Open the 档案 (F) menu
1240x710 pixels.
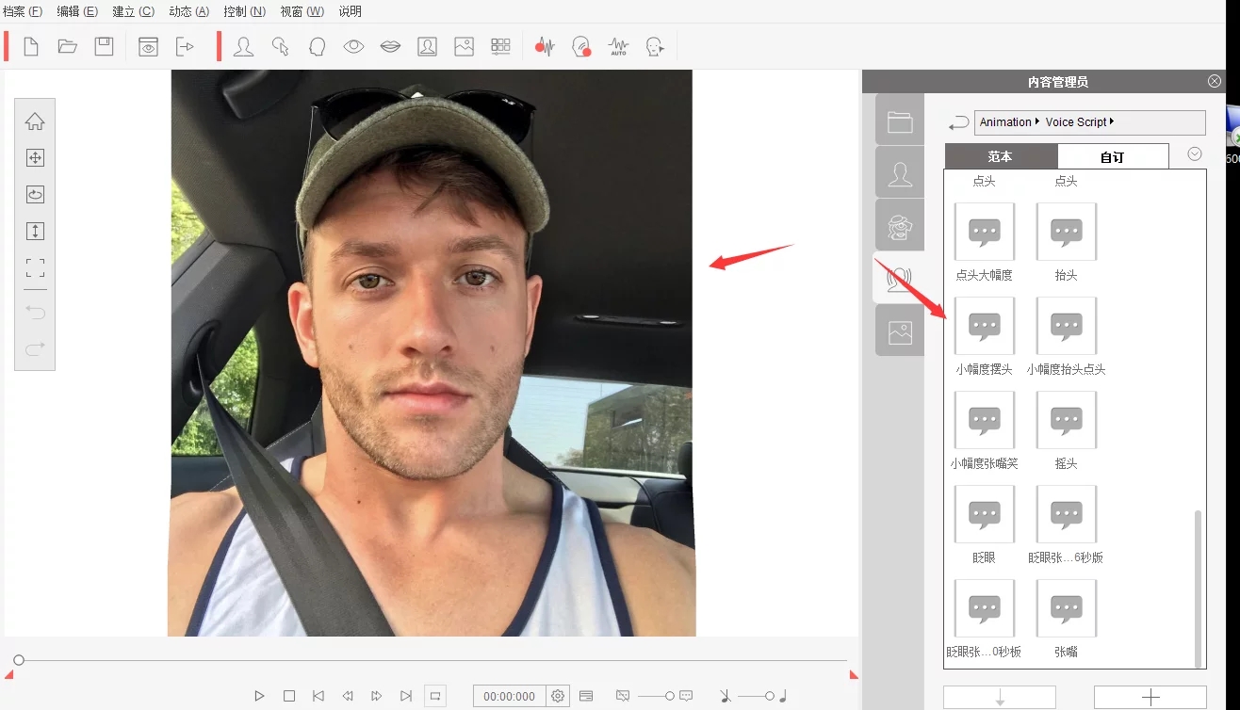click(x=23, y=11)
